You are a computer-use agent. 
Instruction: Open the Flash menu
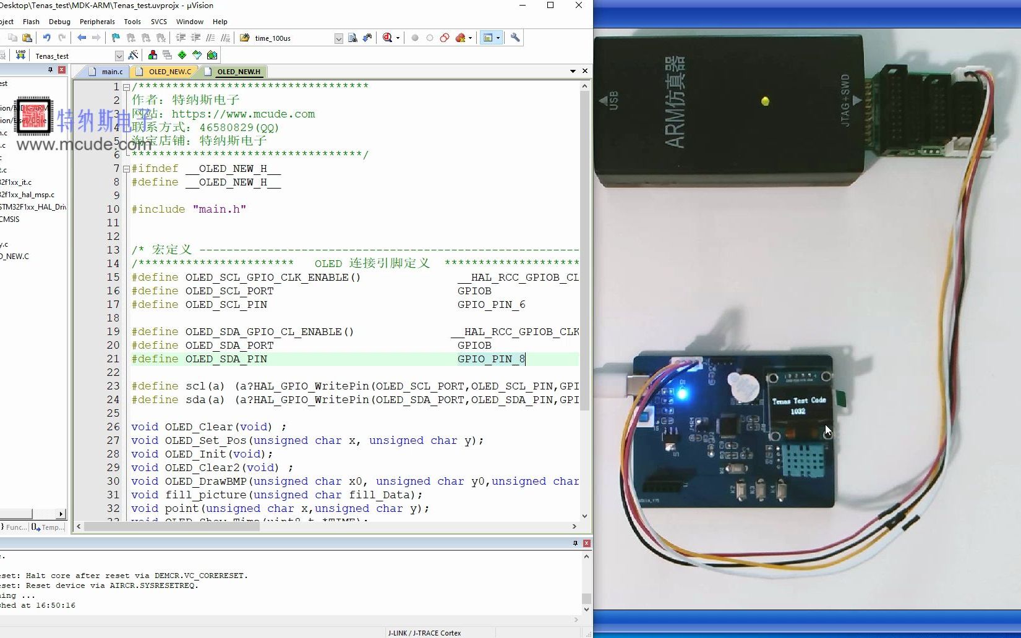tap(31, 22)
